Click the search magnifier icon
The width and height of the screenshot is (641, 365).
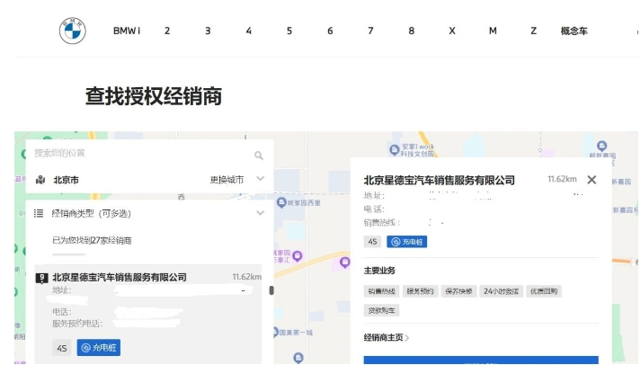(x=259, y=156)
